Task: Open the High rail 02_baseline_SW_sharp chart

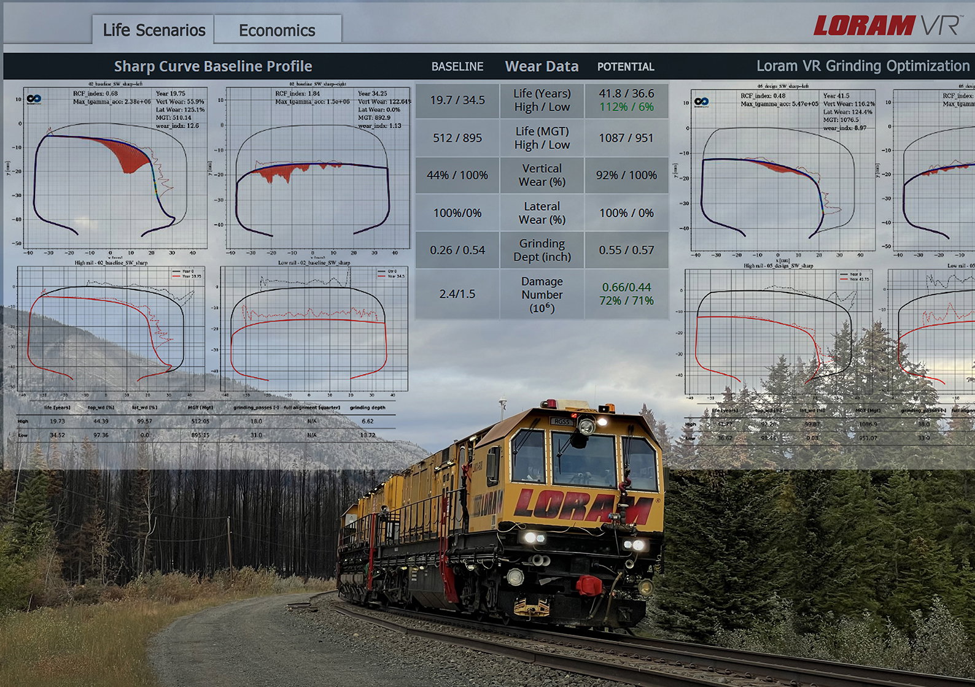Action: [x=111, y=329]
